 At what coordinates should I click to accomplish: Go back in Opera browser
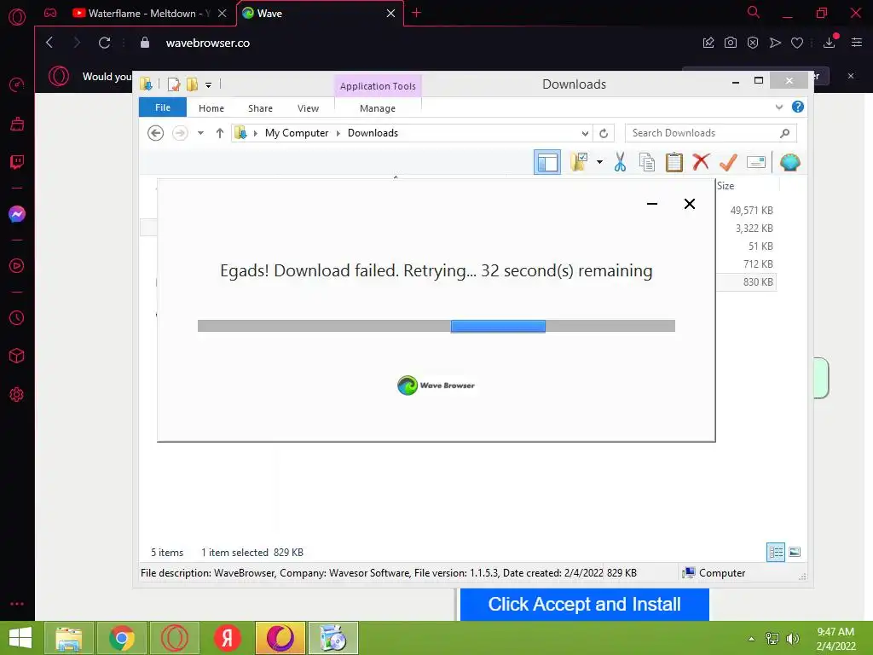click(x=49, y=43)
